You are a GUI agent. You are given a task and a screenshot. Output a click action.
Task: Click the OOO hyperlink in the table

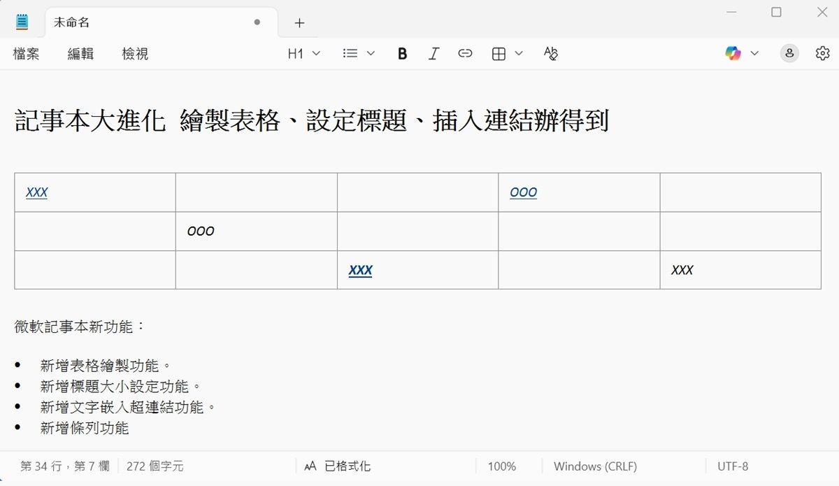click(524, 192)
